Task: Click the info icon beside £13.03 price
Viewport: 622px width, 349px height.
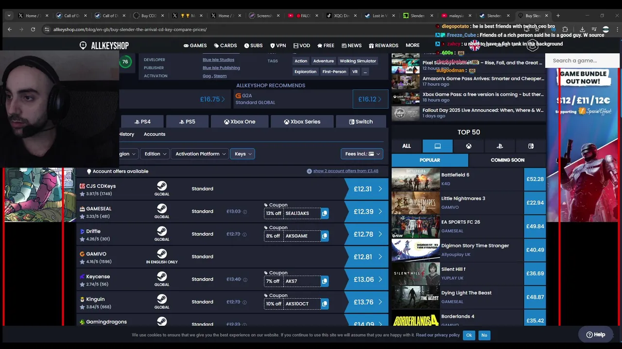Action: tap(245, 212)
